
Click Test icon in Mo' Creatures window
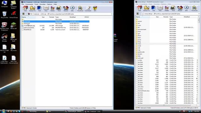(39, 8)
